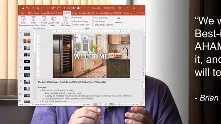Click Start From Beginning quick access icon

(x=38, y=8)
